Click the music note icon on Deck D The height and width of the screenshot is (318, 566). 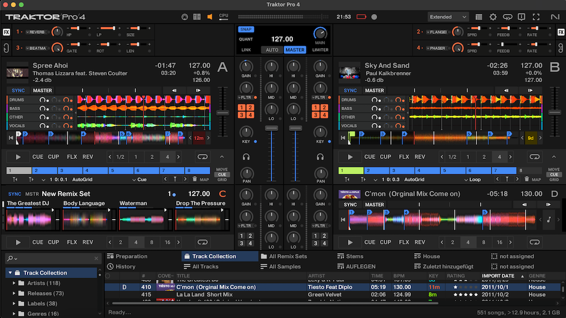(549, 220)
